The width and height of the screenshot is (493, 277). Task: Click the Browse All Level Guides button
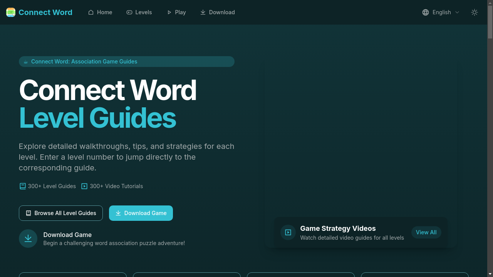(61, 213)
